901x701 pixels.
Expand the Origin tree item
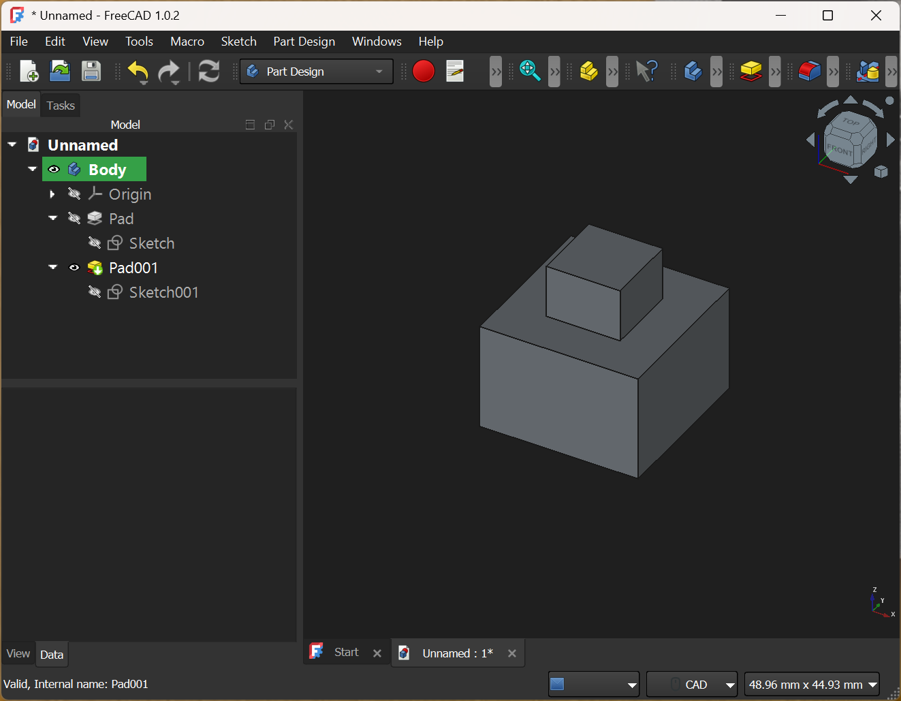point(52,193)
